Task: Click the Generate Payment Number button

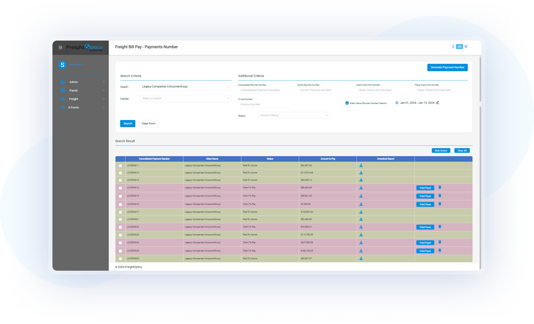Action: [447, 68]
